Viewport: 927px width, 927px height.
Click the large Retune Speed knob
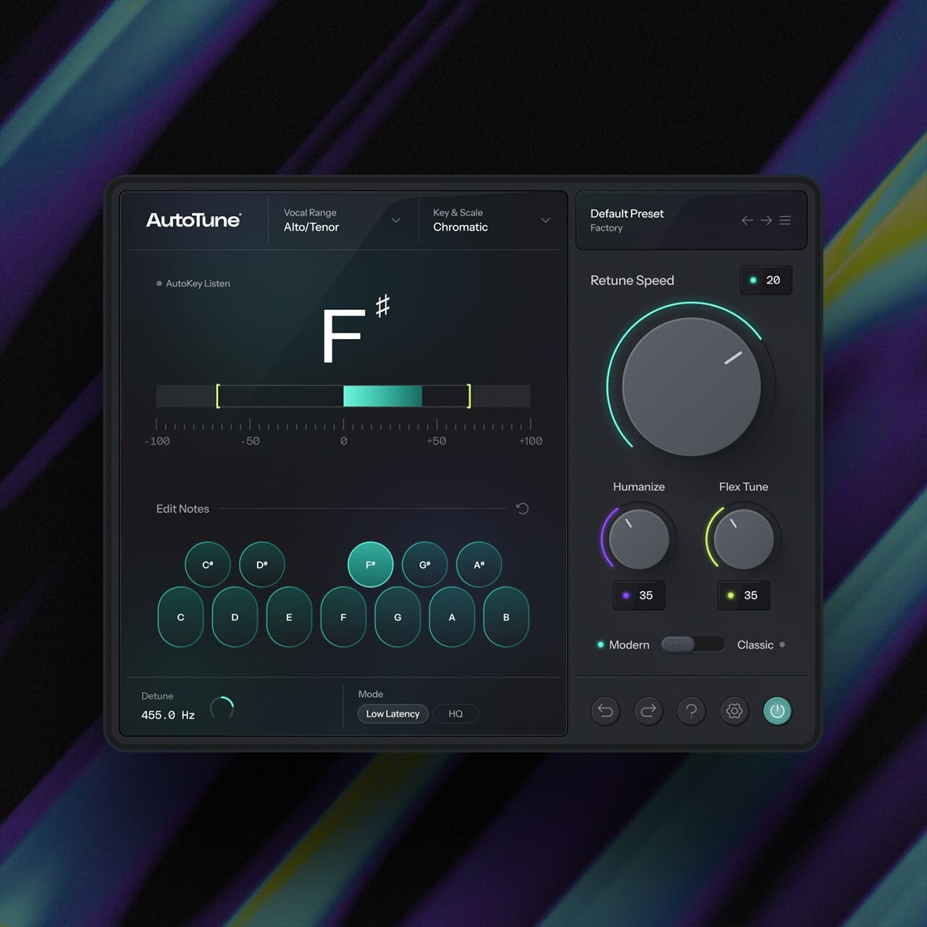pyautogui.click(x=692, y=387)
